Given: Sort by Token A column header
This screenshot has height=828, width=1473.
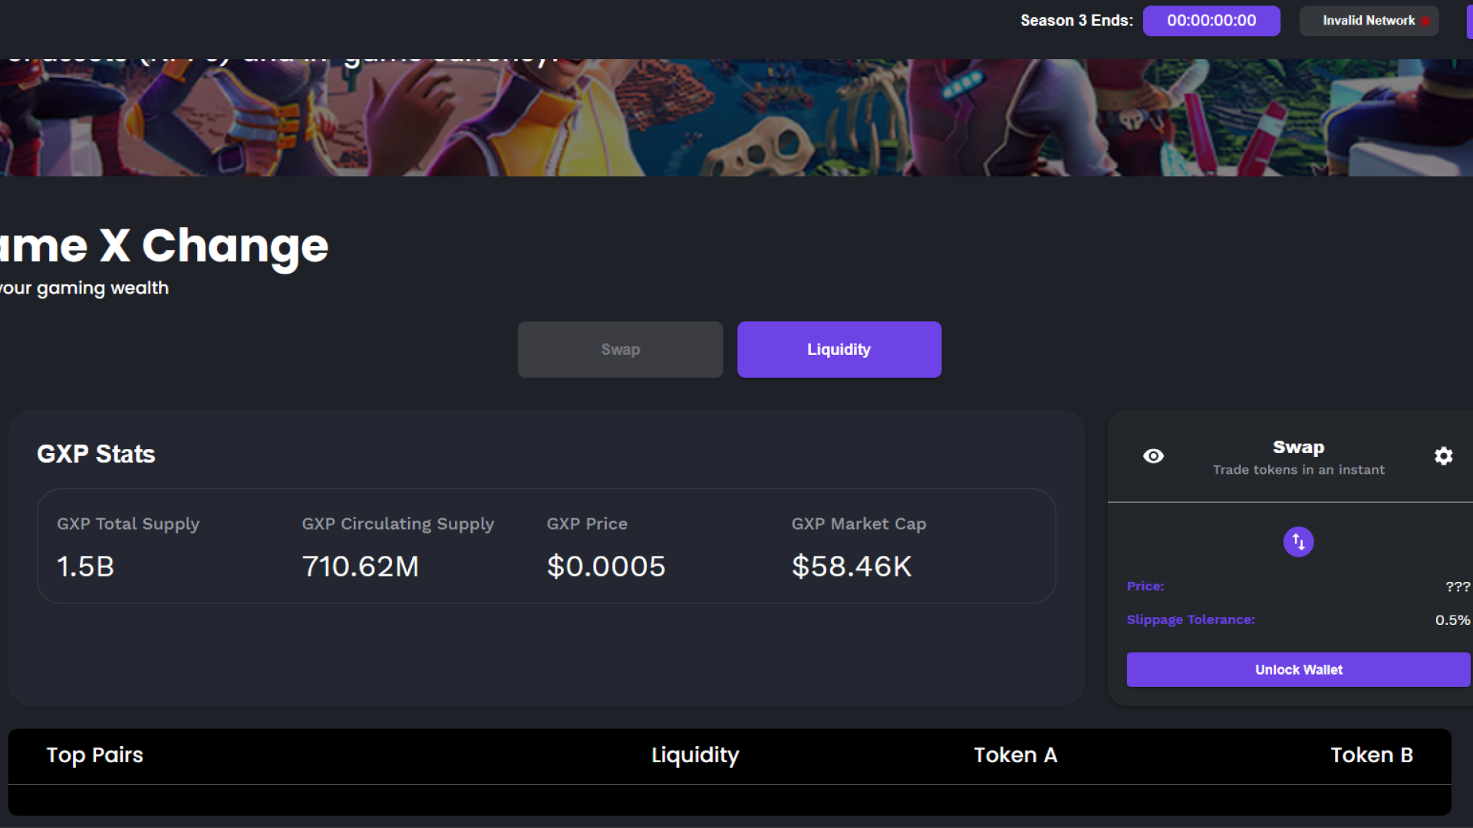Looking at the screenshot, I should 1016,755.
